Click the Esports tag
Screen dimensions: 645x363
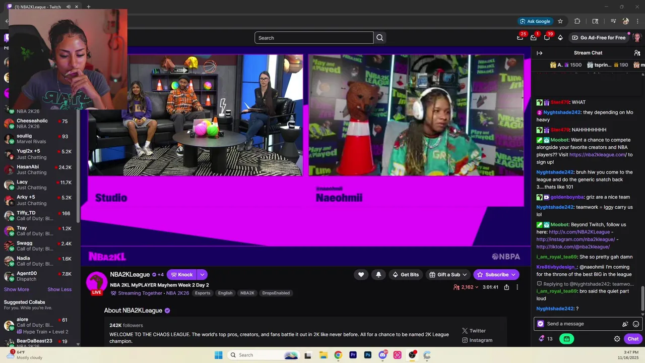(x=203, y=293)
